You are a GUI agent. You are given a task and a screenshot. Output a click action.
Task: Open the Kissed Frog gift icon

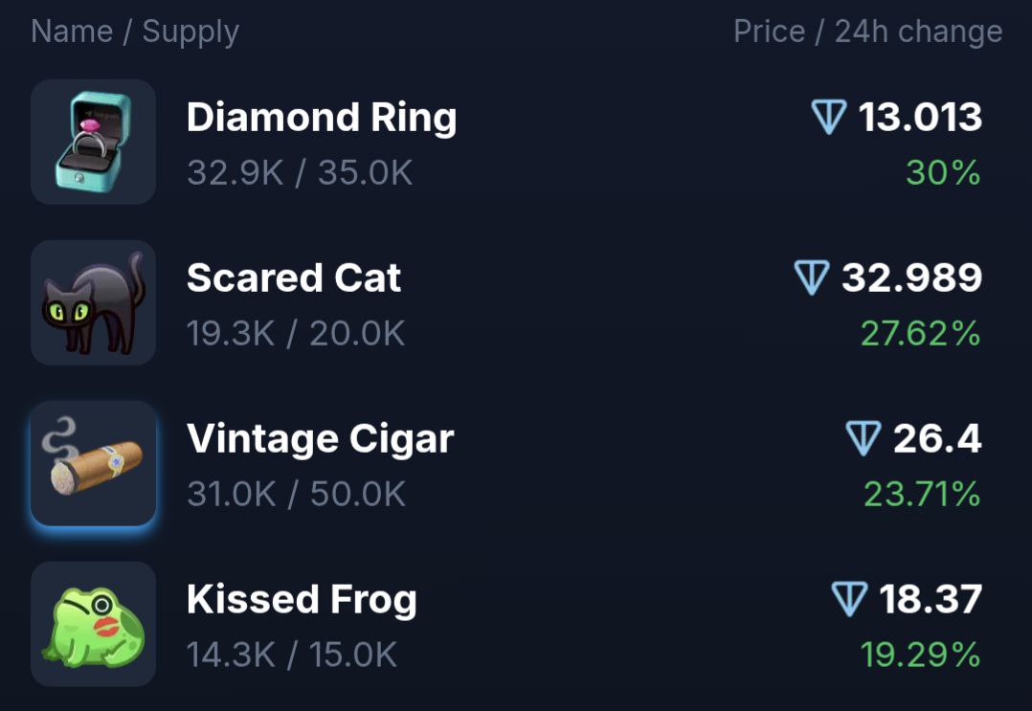(94, 624)
